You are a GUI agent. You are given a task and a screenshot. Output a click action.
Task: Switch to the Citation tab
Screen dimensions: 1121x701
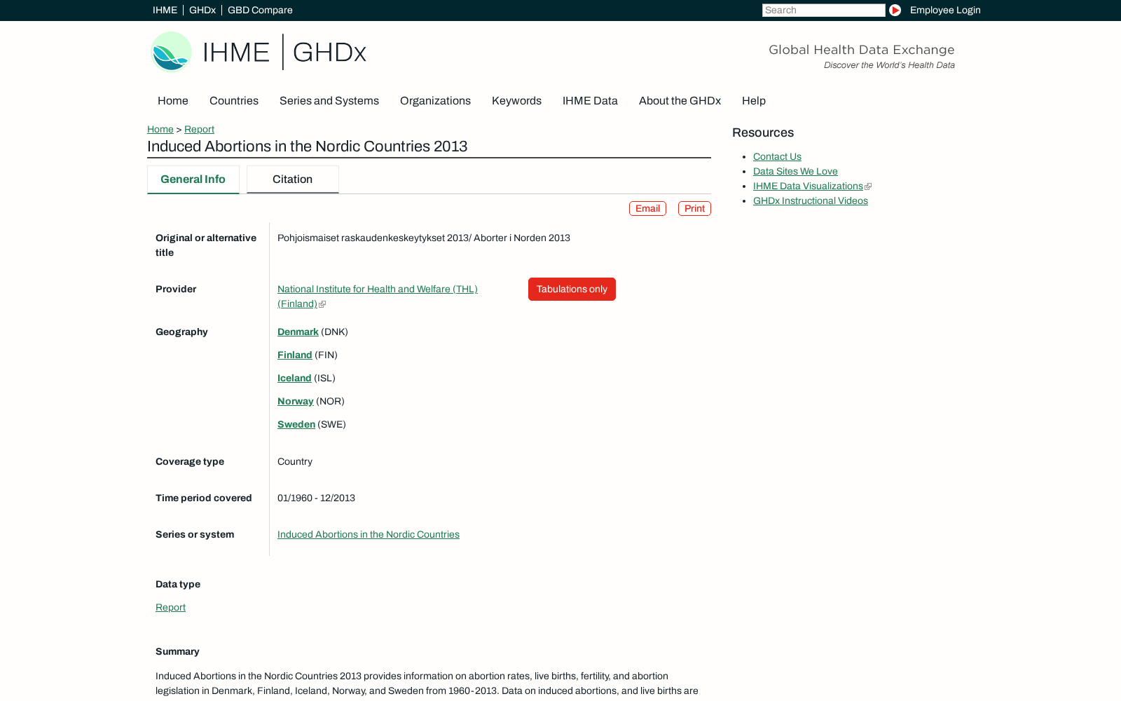pos(293,179)
